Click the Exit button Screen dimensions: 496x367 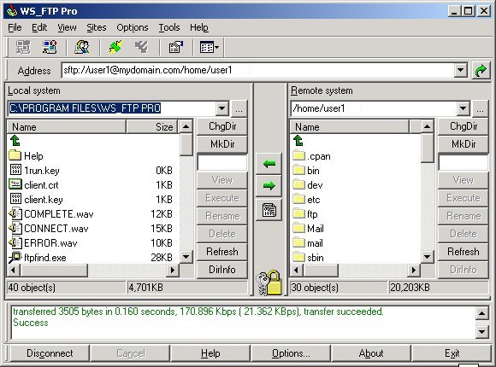[452, 353]
